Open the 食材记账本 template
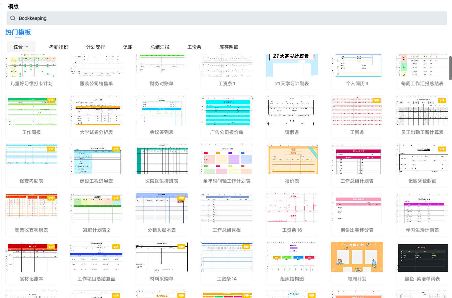This screenshot has height=298, width=452. pos(31,263)
